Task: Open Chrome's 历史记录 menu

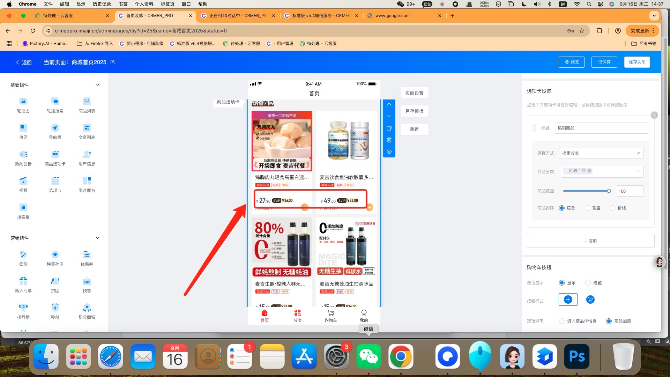Action: coord(102,4)
